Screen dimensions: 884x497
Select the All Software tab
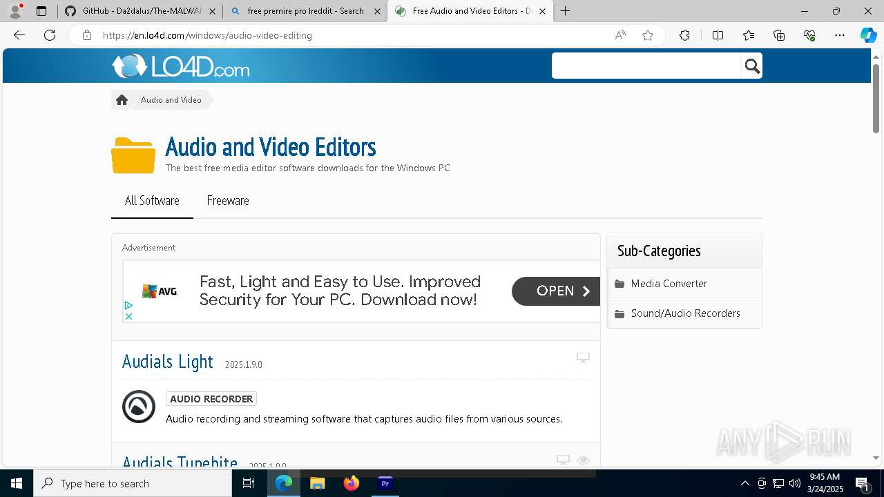[x=152, y=201]
